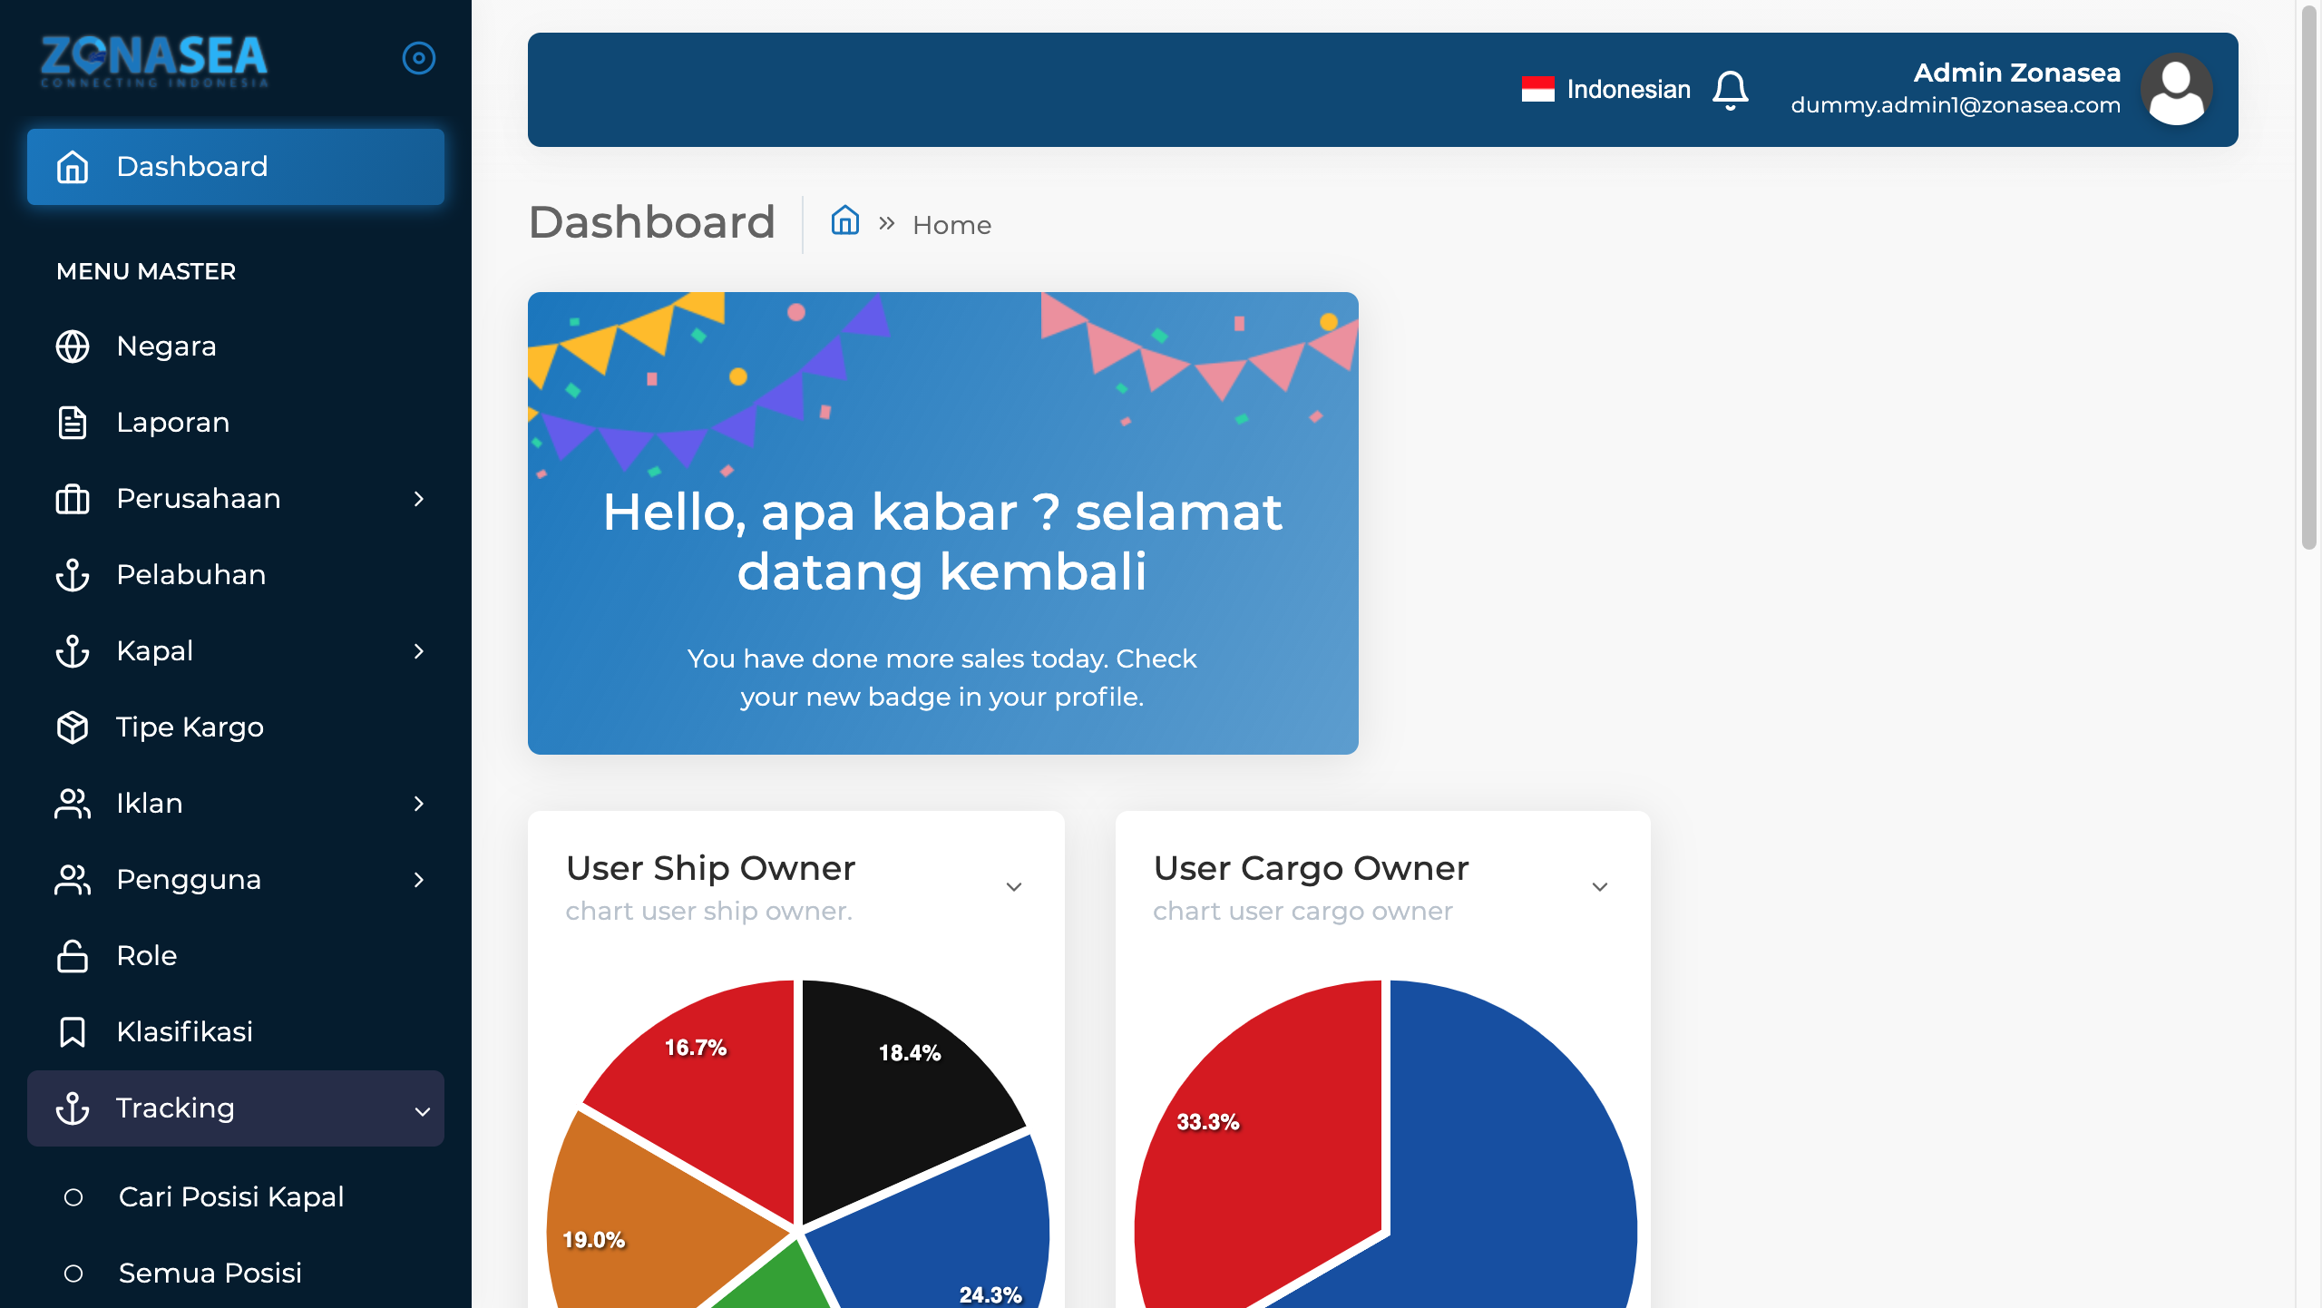Click the Laporan document icon

click(73, 423)
